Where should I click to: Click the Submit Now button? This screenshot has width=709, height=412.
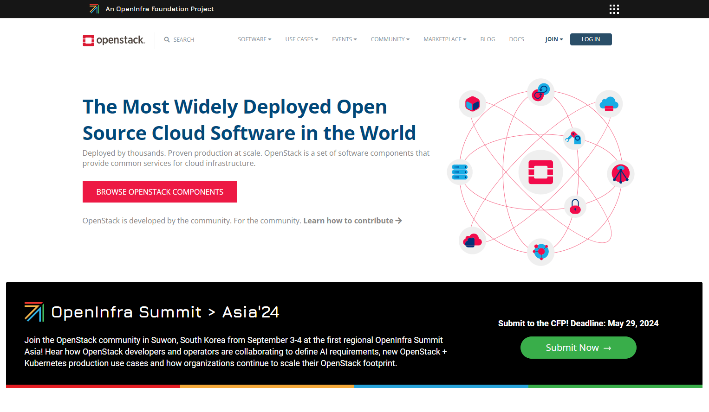(578, 348)
